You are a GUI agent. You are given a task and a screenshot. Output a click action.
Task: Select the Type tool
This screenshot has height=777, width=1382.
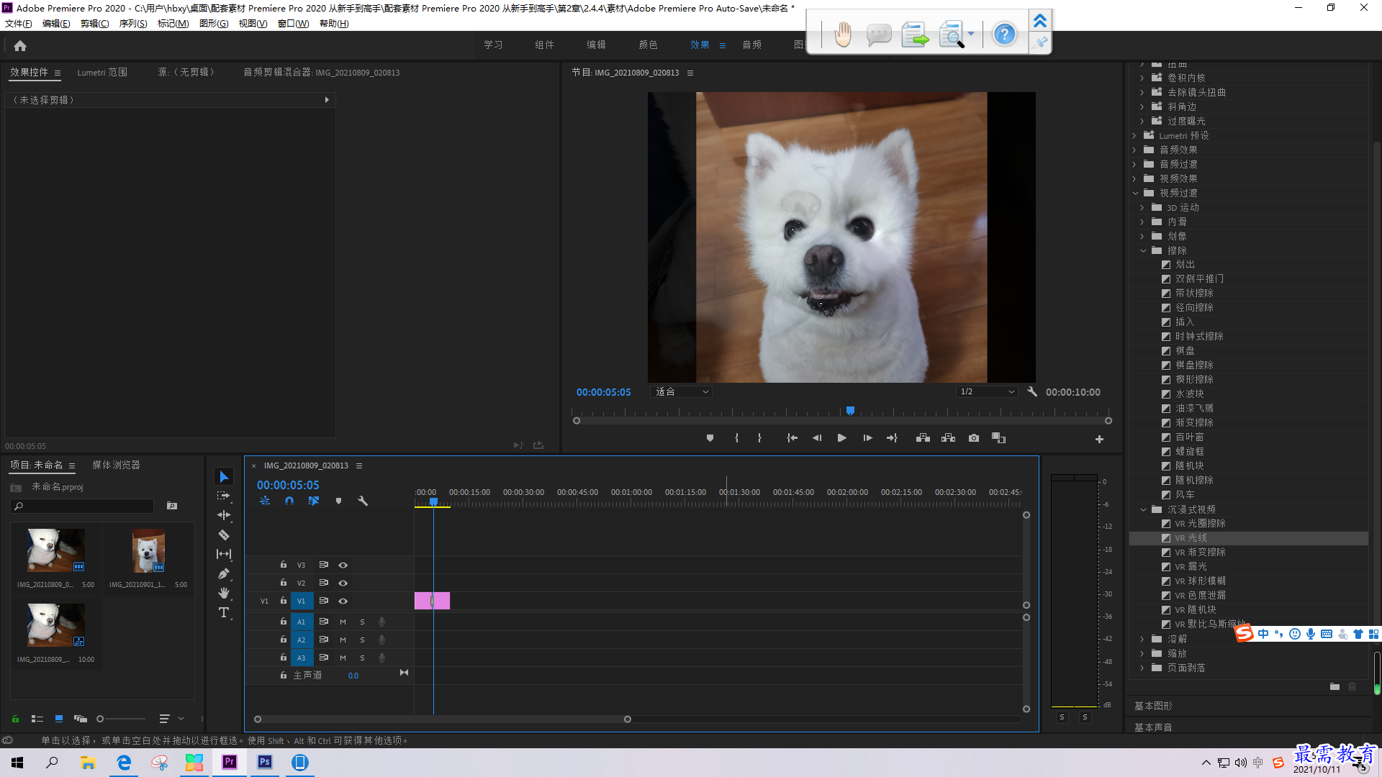224,612
